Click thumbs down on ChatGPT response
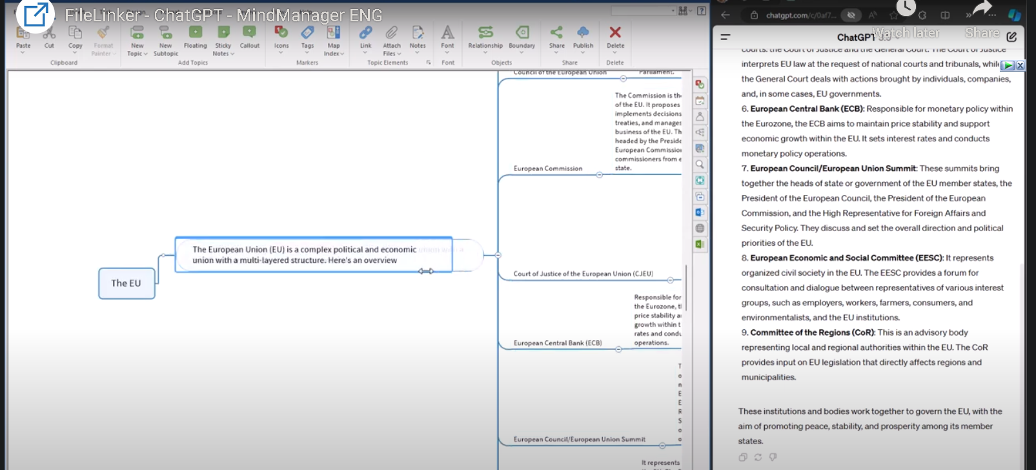1036x470 pixels. click(x=773, y=457)
